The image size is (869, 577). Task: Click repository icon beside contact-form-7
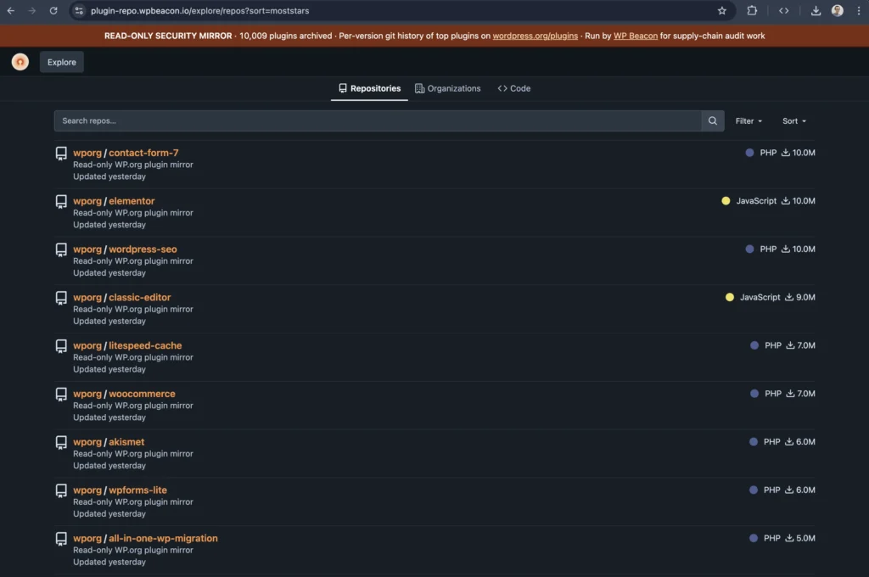pyautogui.click(x=61, y=154)
